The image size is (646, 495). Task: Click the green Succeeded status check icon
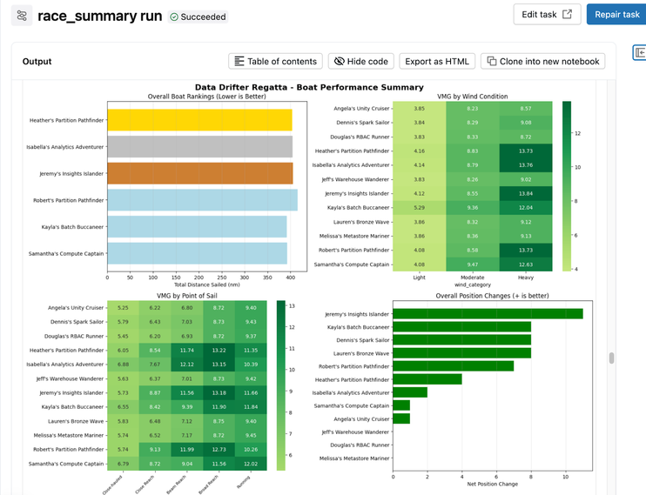click(x=174, y=17)
